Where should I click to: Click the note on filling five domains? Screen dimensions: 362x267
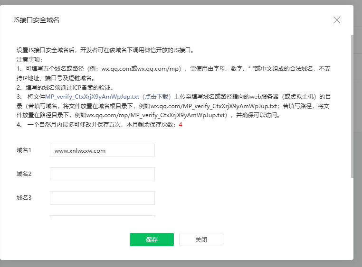tap(173, 73)
